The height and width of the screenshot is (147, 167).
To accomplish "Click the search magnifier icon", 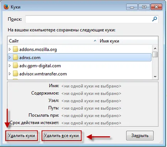I will point(154,19).
